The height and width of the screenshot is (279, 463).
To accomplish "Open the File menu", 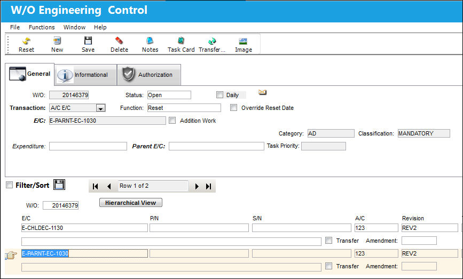I will click(15, 27).
